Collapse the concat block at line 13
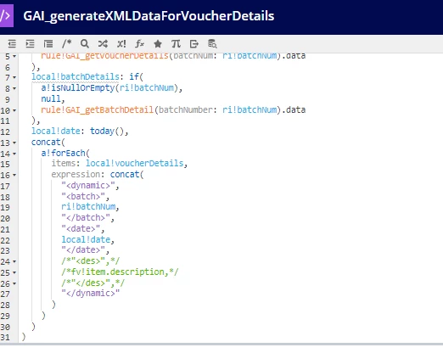The image size is (443, 353). coord(14,143)
